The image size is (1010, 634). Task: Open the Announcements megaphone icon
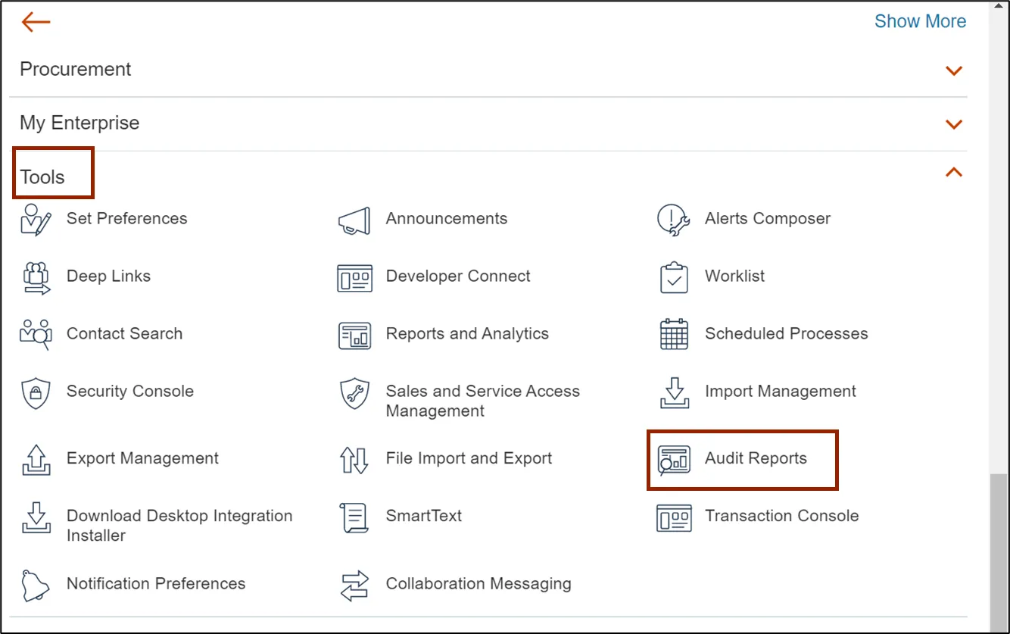[354, 220]
